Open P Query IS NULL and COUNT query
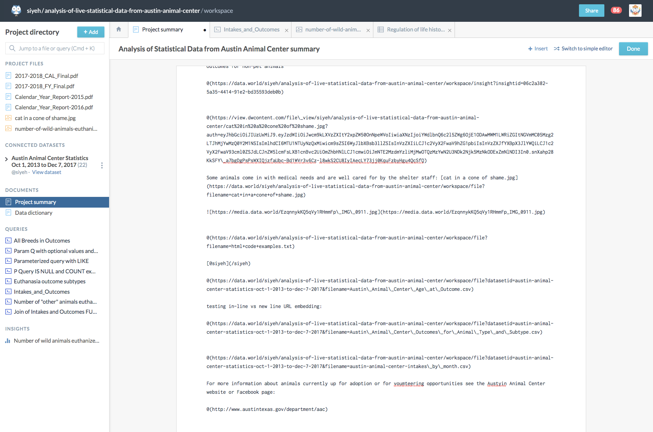 pyautogui.click(x=55, y=271)
